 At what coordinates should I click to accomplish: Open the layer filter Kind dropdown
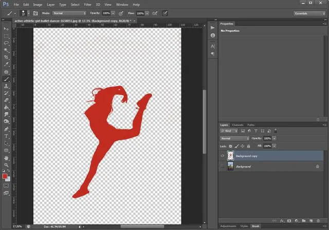pos(229,131)
